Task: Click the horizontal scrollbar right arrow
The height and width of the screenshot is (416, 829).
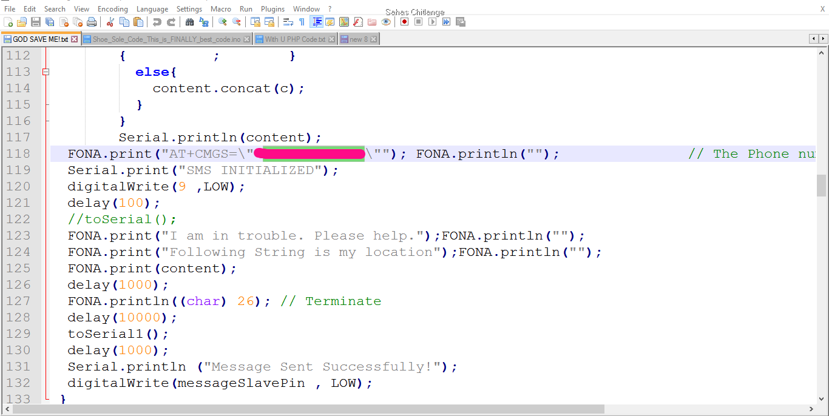Action: pyautogui.click(x=811, y=409)
